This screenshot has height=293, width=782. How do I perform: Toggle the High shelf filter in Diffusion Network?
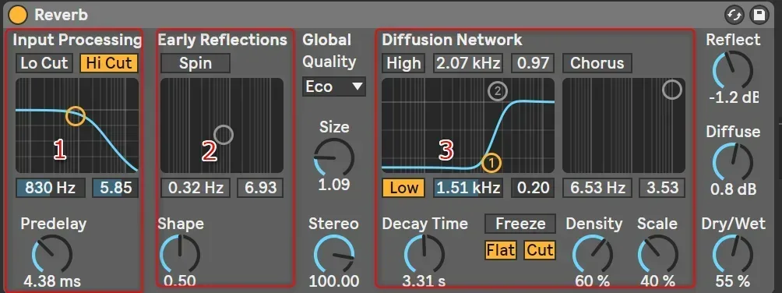[403, 63]
